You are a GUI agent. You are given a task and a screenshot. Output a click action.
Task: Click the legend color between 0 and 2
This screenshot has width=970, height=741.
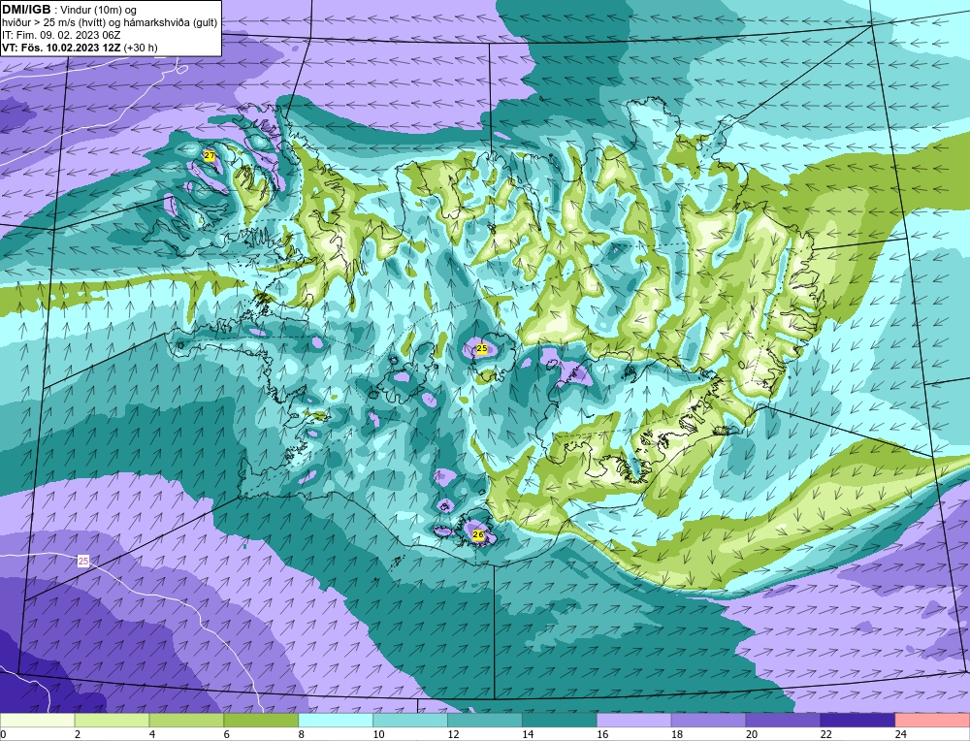[x=37, y=721]
